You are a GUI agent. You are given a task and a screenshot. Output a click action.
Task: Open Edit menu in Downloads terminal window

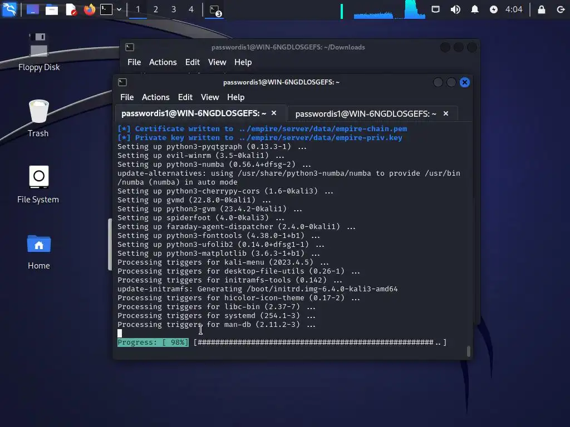(x=192, y=62)
